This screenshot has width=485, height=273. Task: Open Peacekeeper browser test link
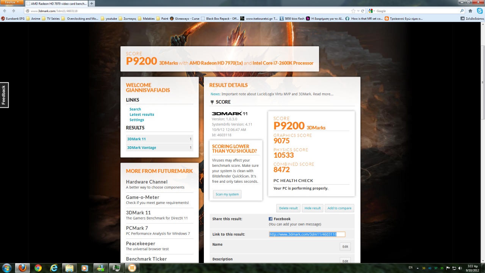coord(141,243)
